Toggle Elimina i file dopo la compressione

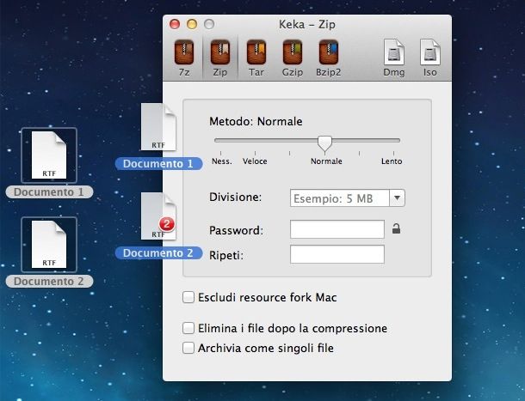pyautogui.click(x=188, y=328)
